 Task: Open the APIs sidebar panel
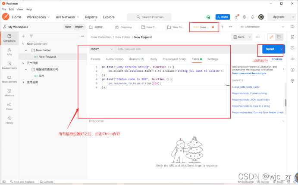click(x=9, y=52)
